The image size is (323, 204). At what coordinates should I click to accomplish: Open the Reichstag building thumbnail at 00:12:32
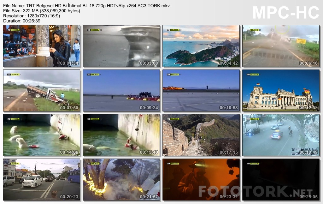pyautogui.click(x=281, y=91)
